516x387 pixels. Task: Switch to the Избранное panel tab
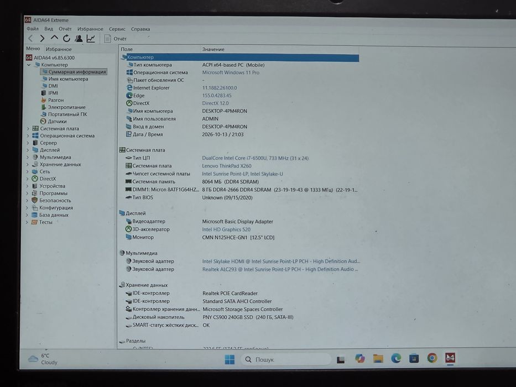point(59,49)
